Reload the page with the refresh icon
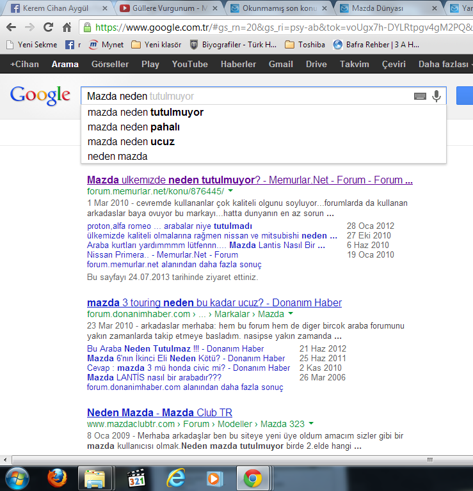This screenshot has height=491, width=473. point(48,27)
